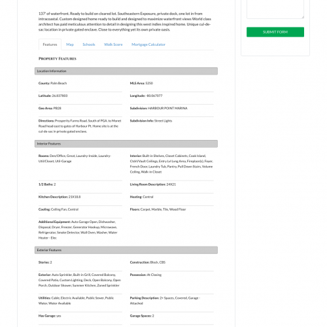Click the County Palm Beach field
Image resolution: width=327 pixels, height=327 pixels.
[x=52, y=83]
